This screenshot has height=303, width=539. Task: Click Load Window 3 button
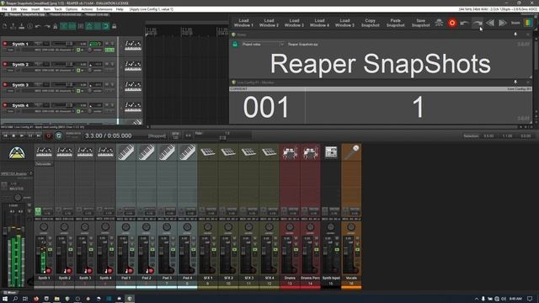[x=294, y=23]
